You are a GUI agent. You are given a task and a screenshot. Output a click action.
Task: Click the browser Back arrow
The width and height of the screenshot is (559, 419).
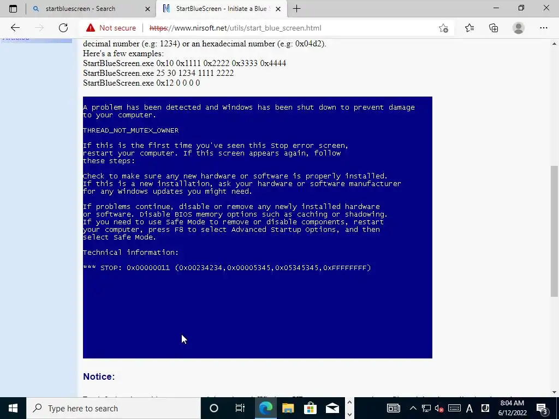(15, 28)
